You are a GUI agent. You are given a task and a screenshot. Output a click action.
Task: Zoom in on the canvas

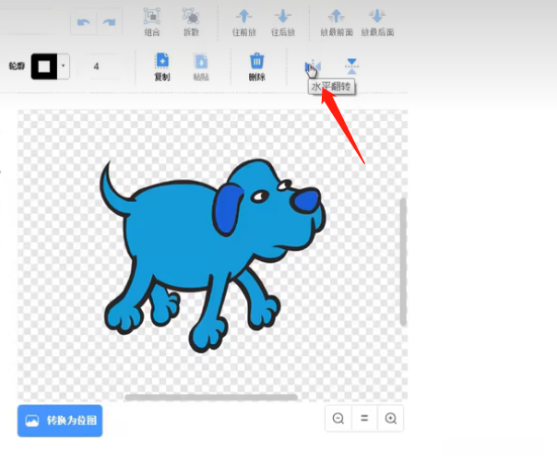click(x=391, y=418)
